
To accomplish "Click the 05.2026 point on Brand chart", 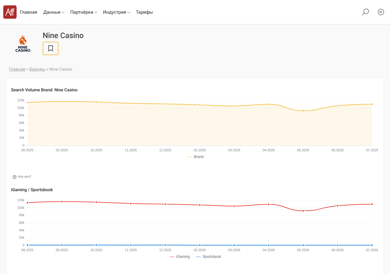I will [303, 111].
